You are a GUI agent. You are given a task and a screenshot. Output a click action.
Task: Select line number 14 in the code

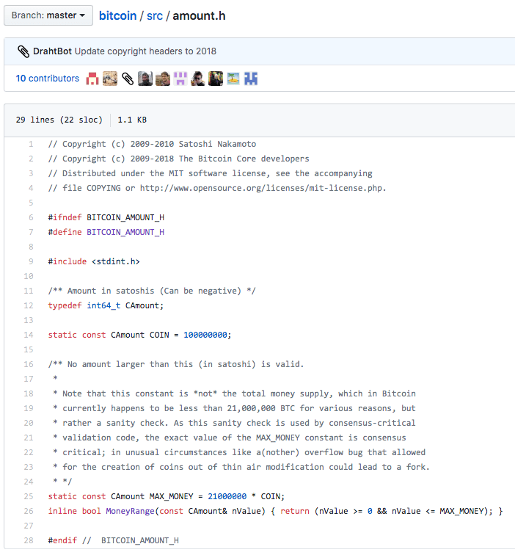(x=29, y=335)
